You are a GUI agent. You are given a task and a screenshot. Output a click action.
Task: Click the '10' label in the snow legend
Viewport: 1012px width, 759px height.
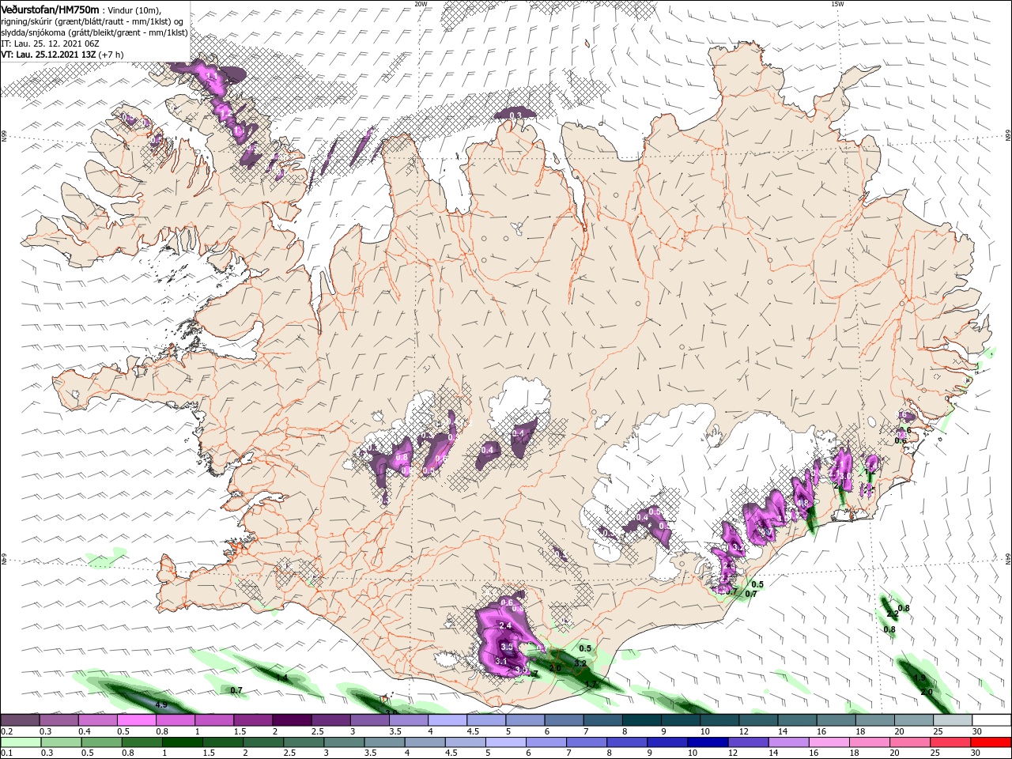(x=704, y=731)
